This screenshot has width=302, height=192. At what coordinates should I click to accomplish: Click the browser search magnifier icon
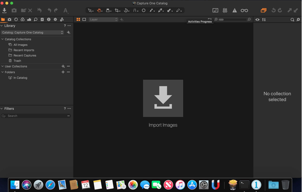(x=292, y=20)
